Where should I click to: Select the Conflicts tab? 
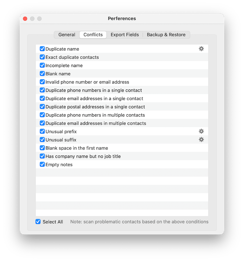(x=93, y=35)
